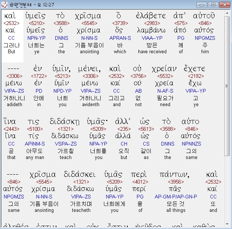Click the Greek word ἐλάβετε
The width and height of the screenshot is (232, 229).
click(x=151, y=16)
